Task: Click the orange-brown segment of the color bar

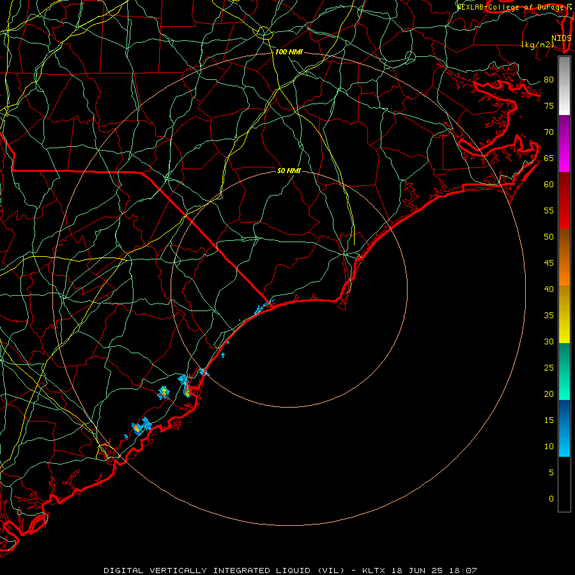Action: point(564,257)
